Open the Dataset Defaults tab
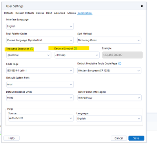Image resolution: width=157 pixels, height=145 pixels. 25,13
